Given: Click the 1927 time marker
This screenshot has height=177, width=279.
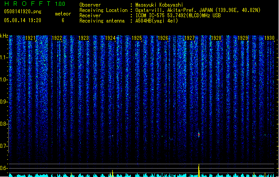Looking at the screenshot, I should tap(190, 38).
